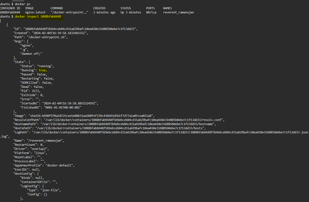Click the CREATED column header
The image size is (309, 202).
[x=99, y=8]
